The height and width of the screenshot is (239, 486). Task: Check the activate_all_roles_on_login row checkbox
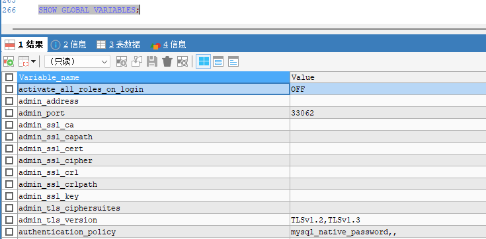[9, 89]
